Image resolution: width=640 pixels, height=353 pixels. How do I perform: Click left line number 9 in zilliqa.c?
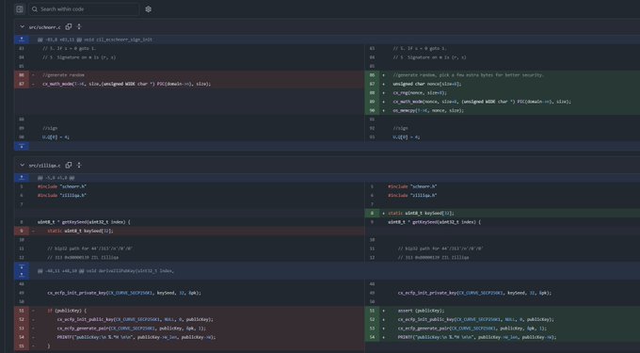tap(22, 231)
